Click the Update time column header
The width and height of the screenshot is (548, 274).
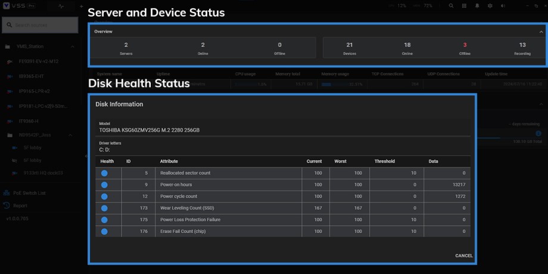pyautogui.click(x=496, y=74)
